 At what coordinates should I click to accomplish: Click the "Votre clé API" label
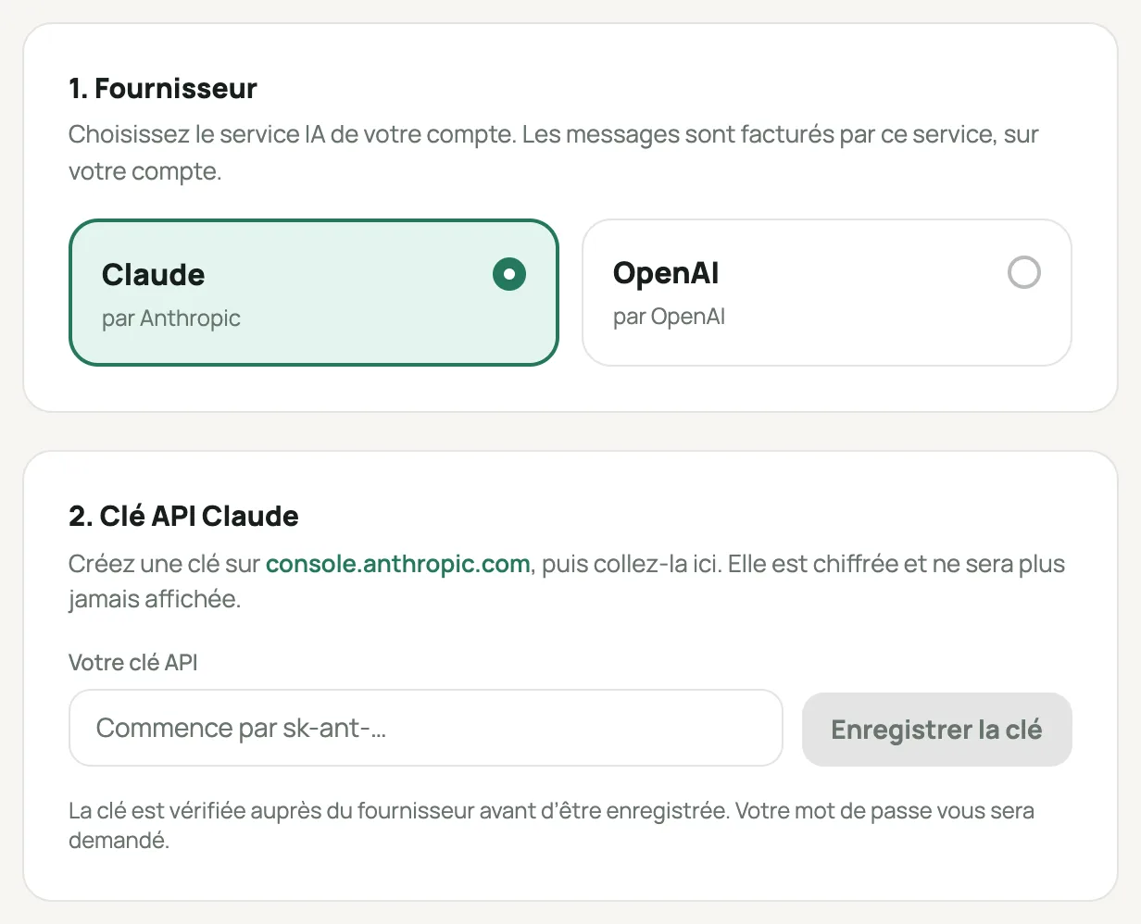[x=133, y=663]
